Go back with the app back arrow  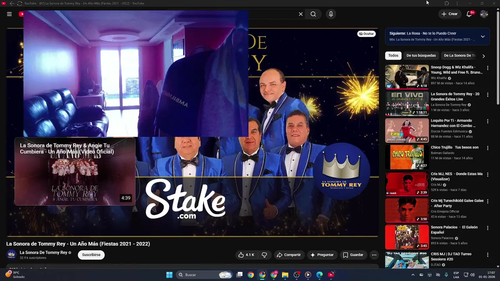[x=12, y=3]
